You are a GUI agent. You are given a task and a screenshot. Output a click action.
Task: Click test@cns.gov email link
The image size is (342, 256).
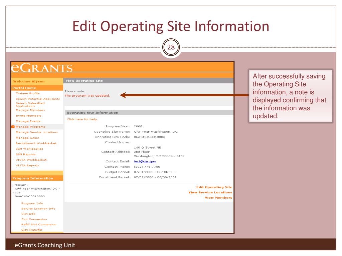(x=145, y=162)
